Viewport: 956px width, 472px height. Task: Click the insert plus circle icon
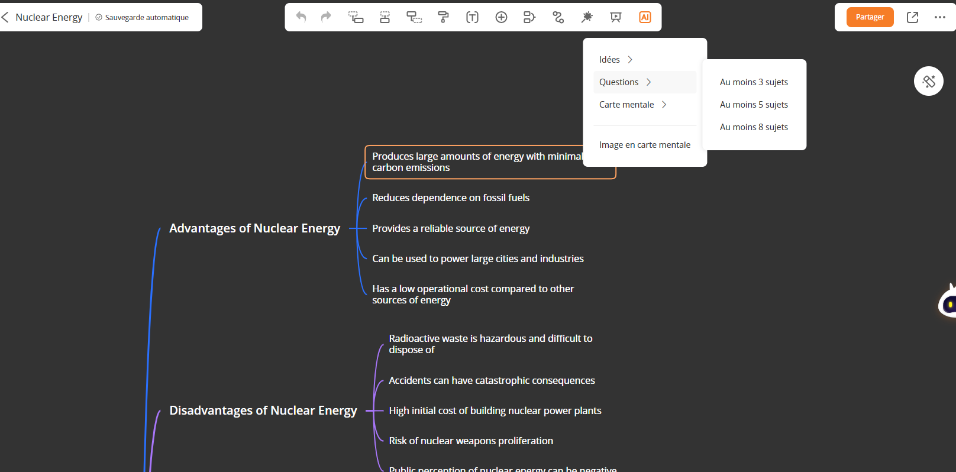click(501, 17)
